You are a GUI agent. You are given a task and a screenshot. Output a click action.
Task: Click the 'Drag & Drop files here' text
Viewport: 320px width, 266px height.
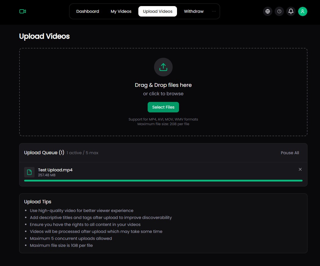[x=163, y=85]
